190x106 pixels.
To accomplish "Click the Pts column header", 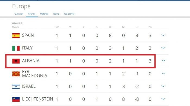I will 150,27.
